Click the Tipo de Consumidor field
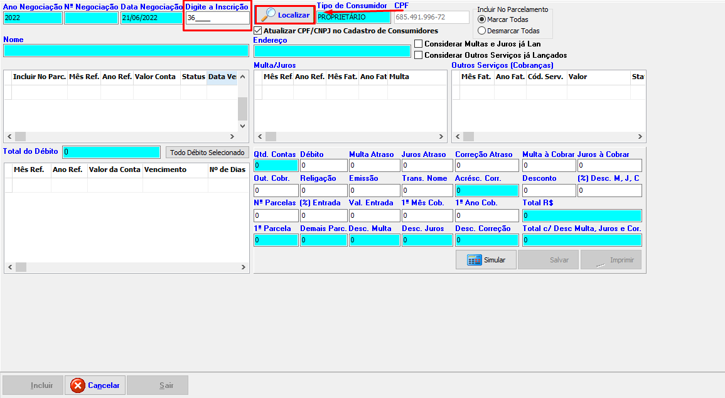The width and height of the screenshot is (725, 398). (x=353, y=18)
